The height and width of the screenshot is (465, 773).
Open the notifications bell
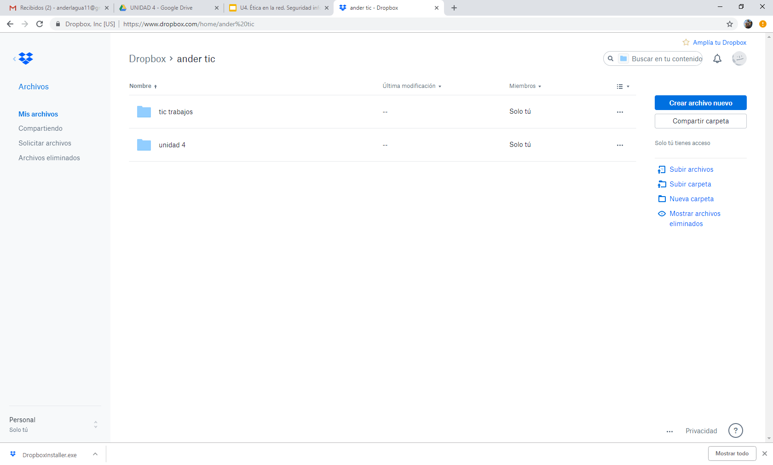[x=717, y=58]
